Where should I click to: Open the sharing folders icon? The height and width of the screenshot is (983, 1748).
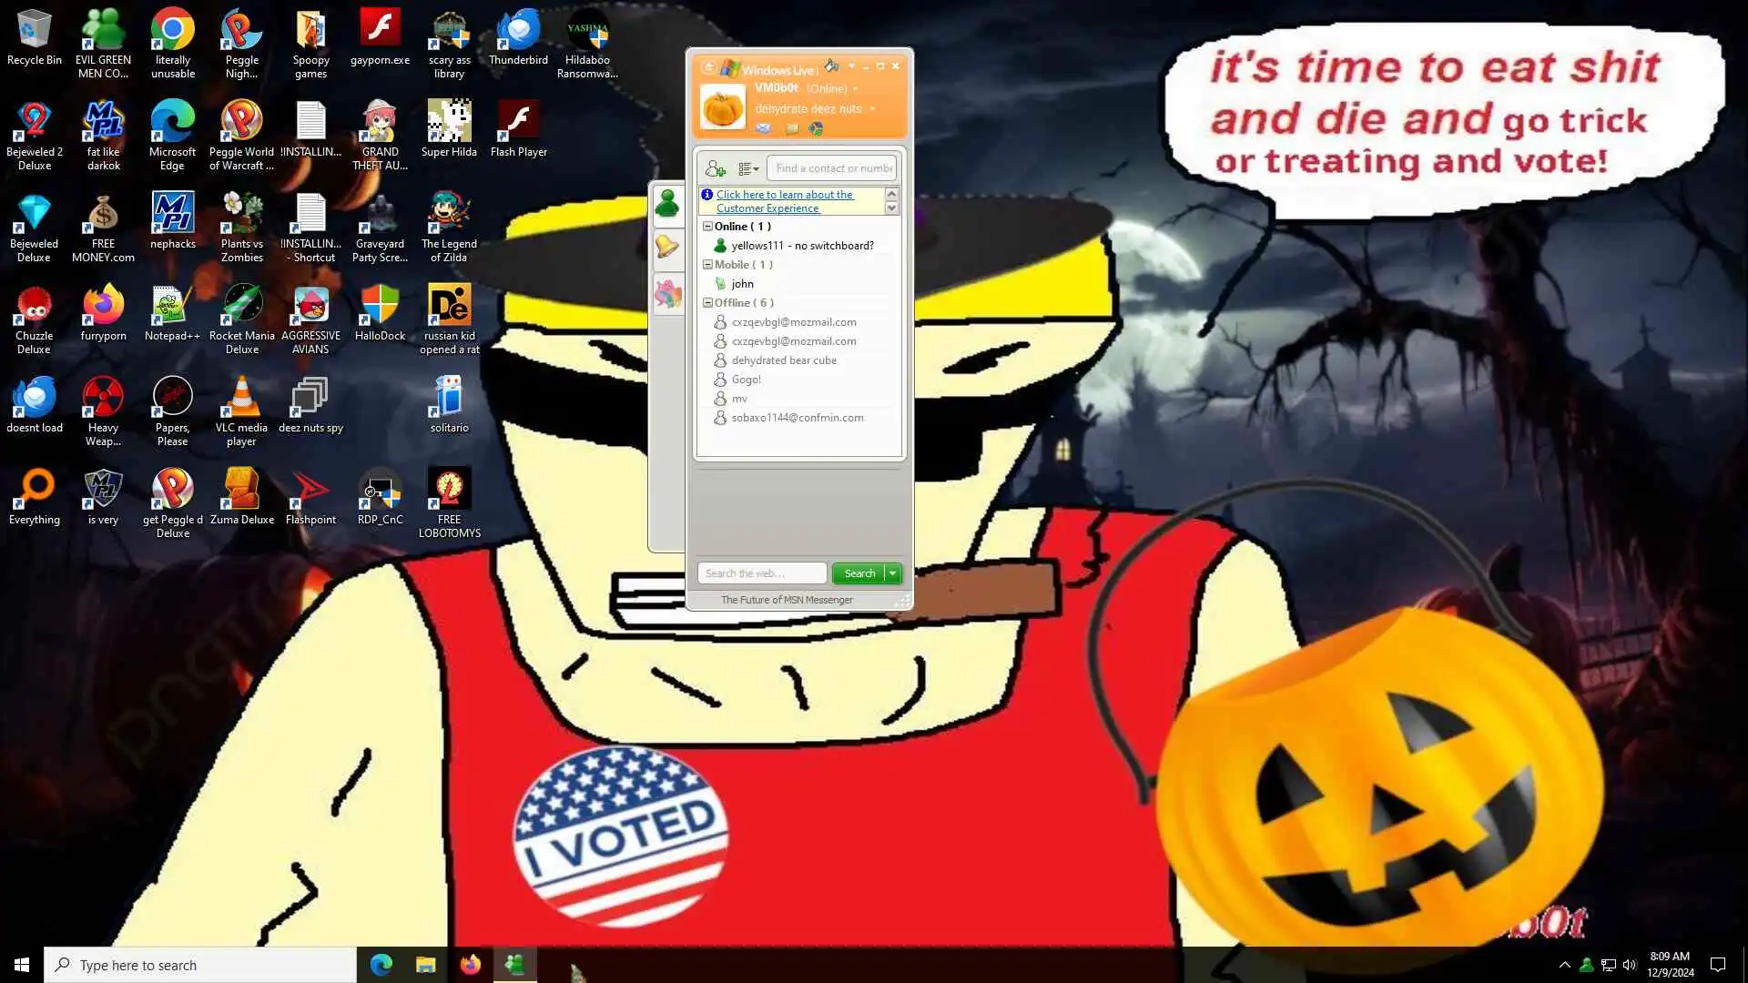(791, 128)
